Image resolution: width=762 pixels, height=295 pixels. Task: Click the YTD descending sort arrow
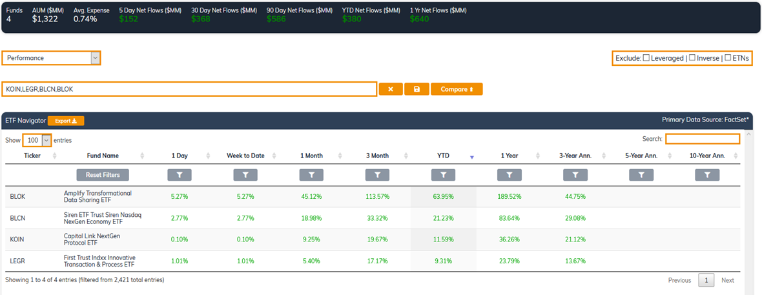click(471, 157)
